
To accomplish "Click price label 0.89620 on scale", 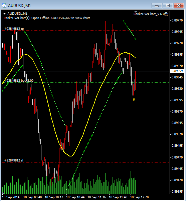I will coord(177,89).
